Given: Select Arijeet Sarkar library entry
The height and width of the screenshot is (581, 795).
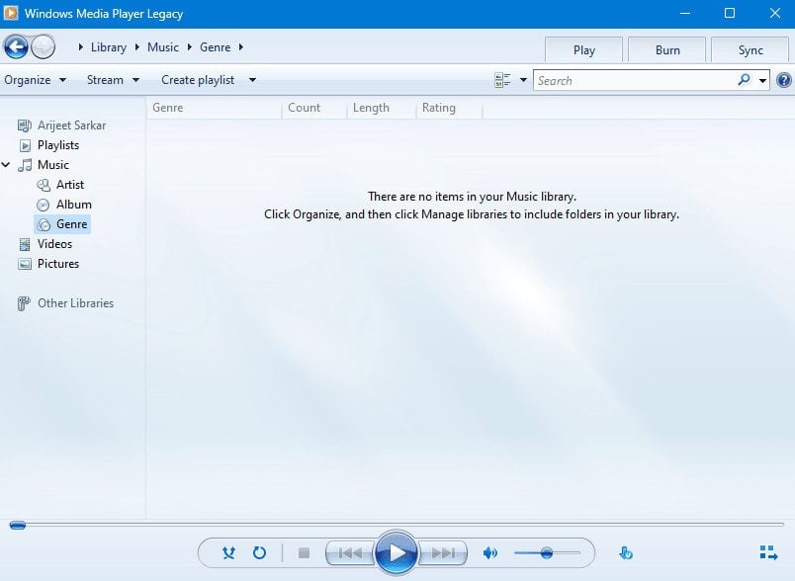Looking at the screenshot, I should pos(71,125).
